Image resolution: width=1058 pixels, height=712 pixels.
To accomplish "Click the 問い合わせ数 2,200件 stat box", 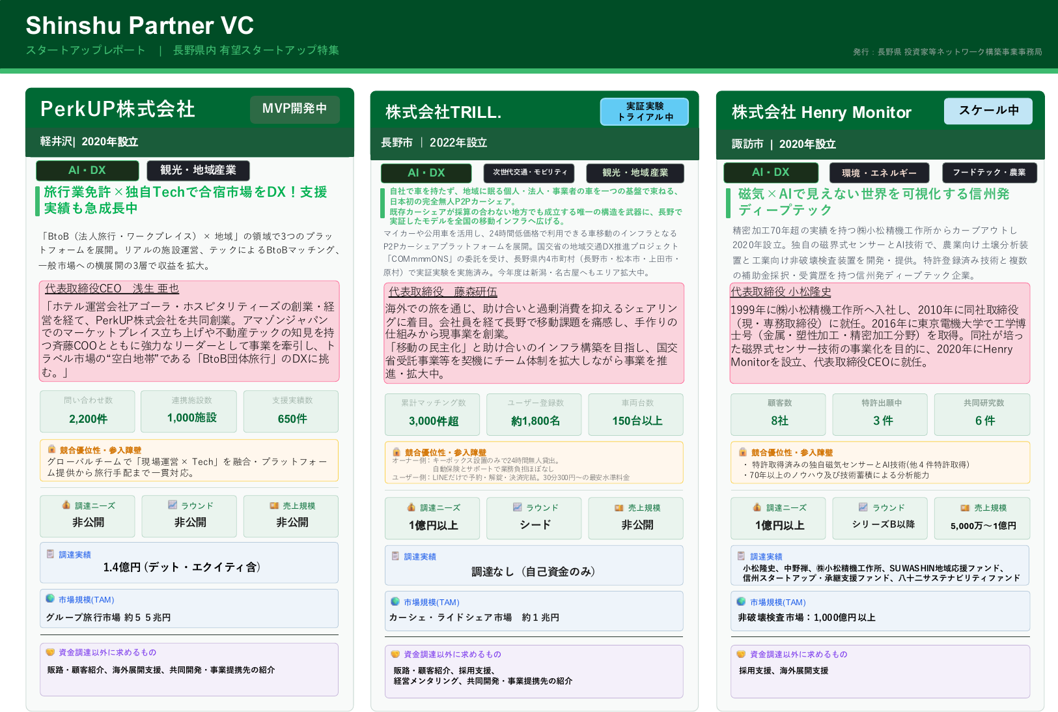I will pos(88,411).
